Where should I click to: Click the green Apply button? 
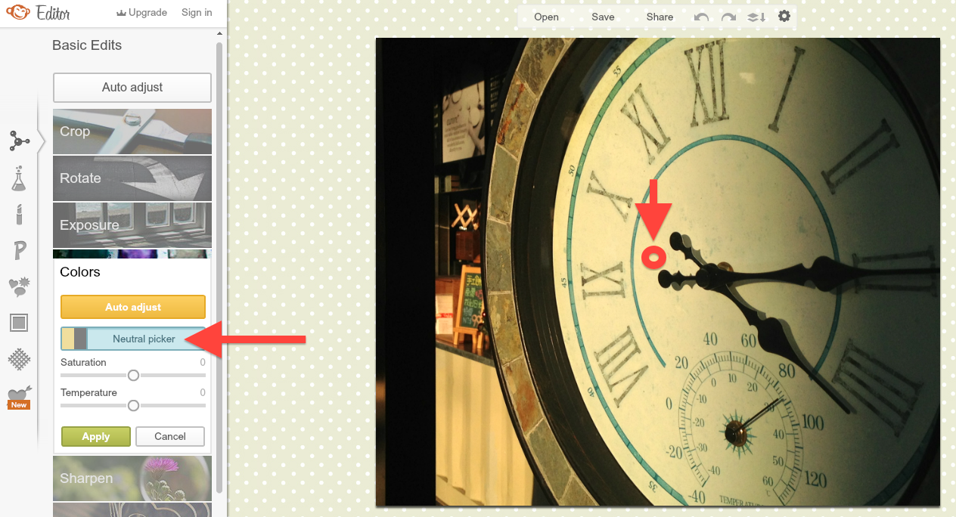[96, 437]
